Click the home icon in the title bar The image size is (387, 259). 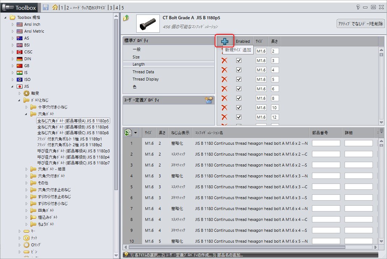click(55, 7)
